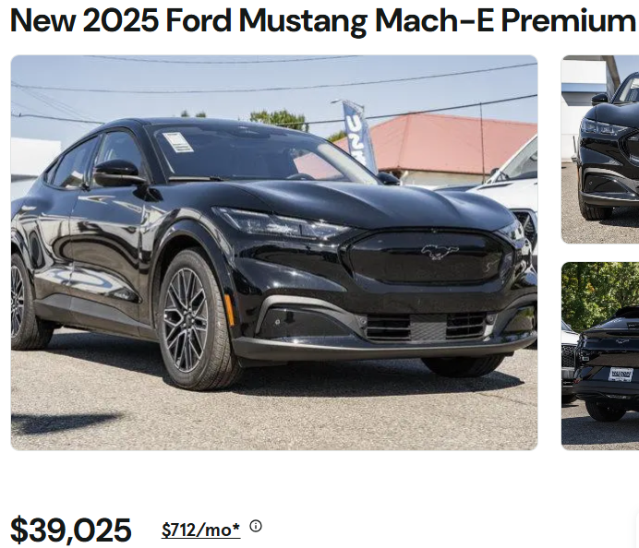Enlarge the large black Mustang image
Image resolution: width=639 pixels, height=548 pixels.
coord(273,252)
